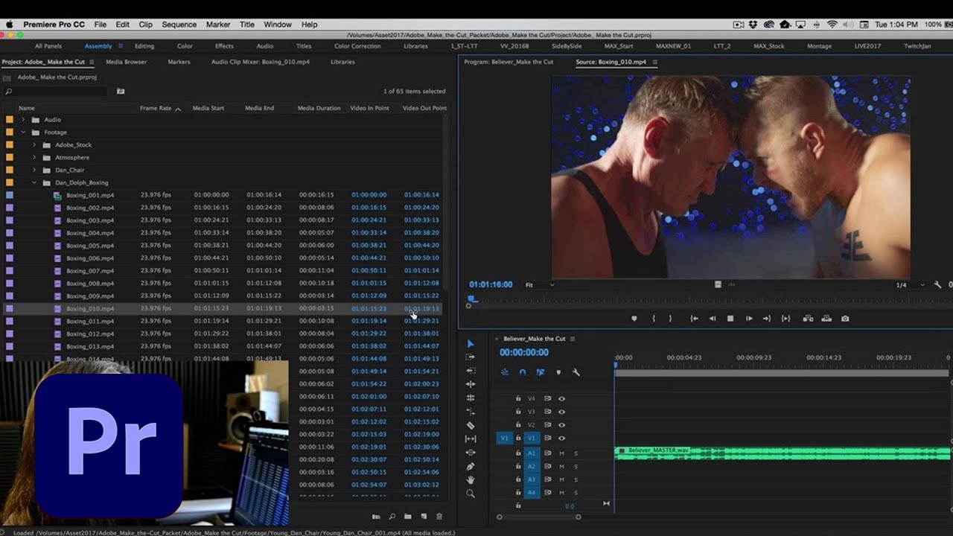Viewport: 953px width, 536px height.
Task: Select the Track Select Forward tool
Action: coord(470,357)
